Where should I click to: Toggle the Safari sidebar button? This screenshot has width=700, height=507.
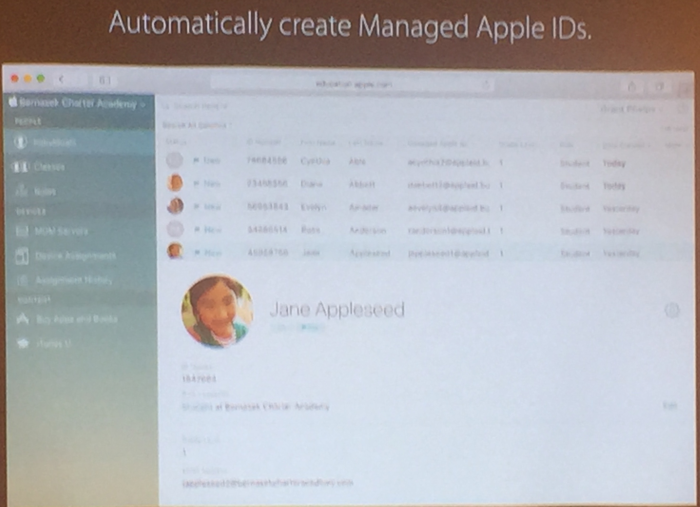(x=105, y=80)
